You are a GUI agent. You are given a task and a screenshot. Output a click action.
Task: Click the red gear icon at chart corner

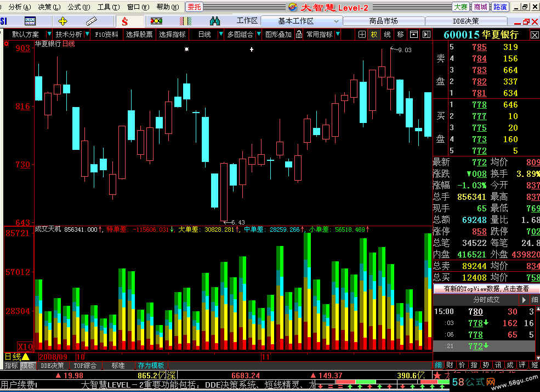pyautogui.click(x=6, y=43)
